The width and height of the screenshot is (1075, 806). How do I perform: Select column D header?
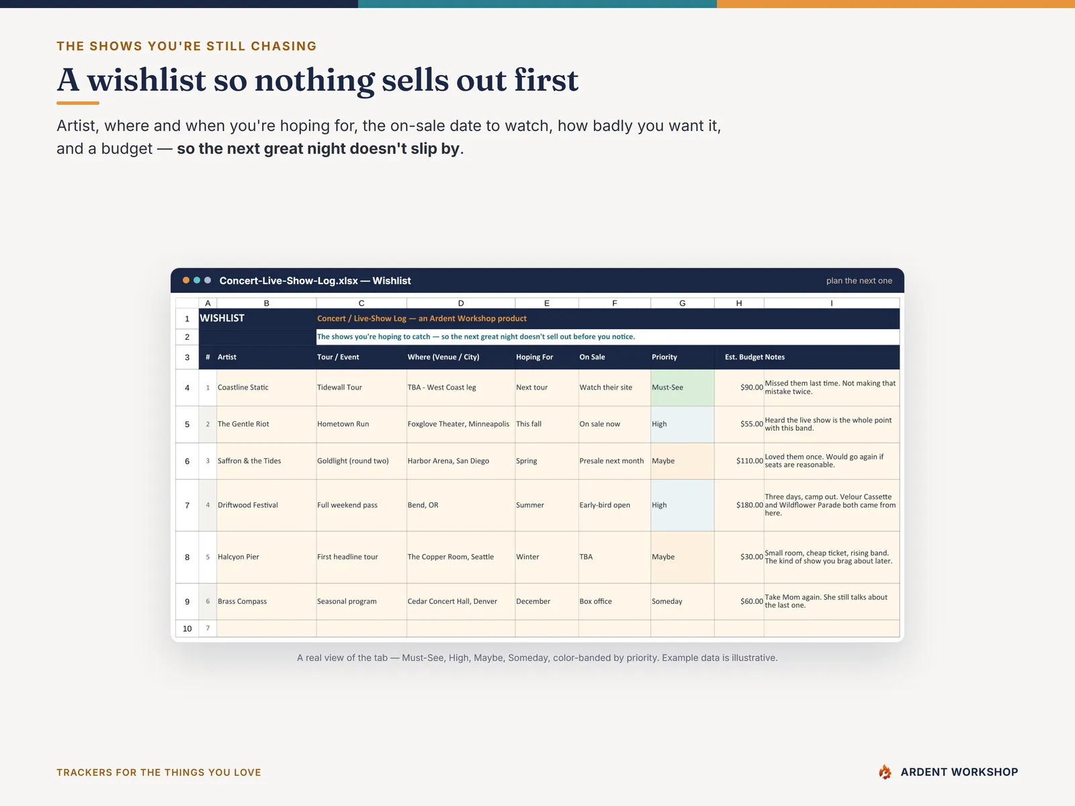click(461, 303)
